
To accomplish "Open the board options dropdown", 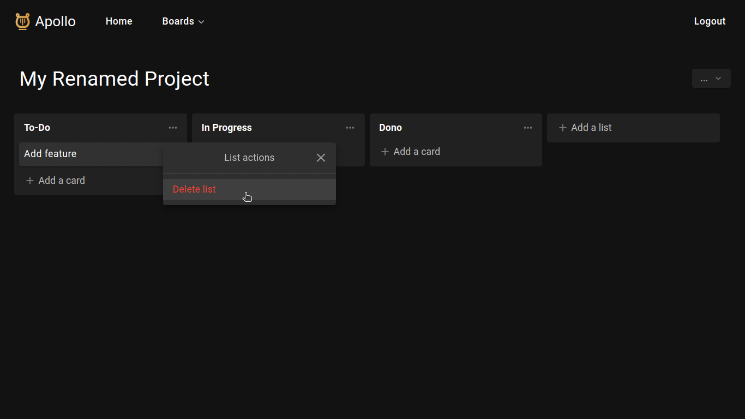I will 711,79.
